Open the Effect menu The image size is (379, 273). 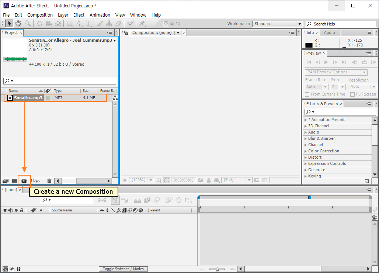pyautogui.click(x=79, y=15)
